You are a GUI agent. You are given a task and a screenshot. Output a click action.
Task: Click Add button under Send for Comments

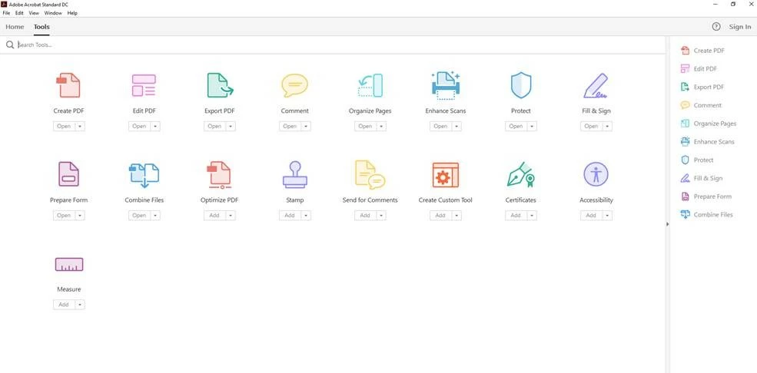tap(365, 216)
